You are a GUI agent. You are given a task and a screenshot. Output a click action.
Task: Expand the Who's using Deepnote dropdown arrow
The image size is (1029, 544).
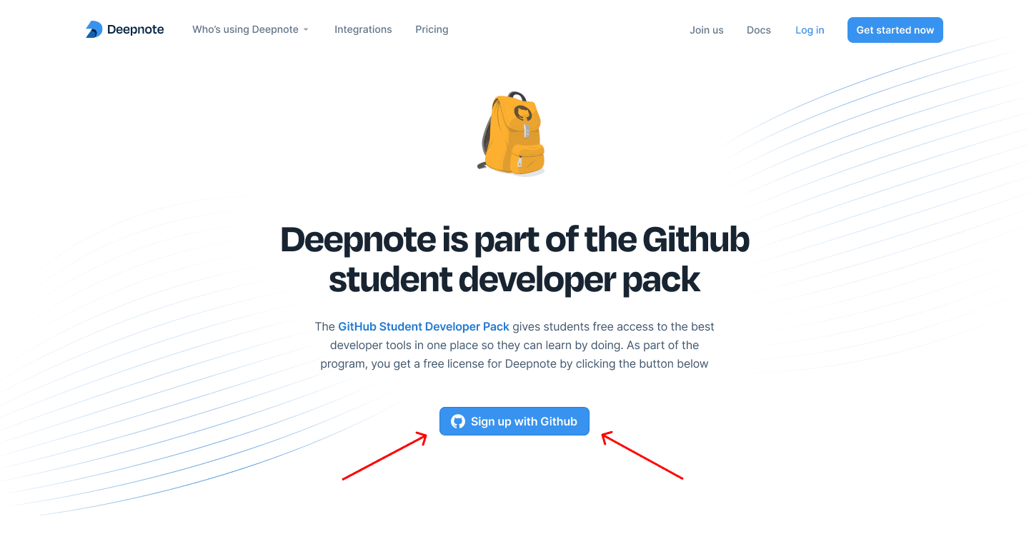pyautogui.click(x=306, y=30)
